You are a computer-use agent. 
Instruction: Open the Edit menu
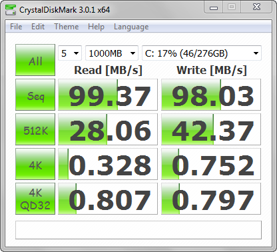pos(38,27)
